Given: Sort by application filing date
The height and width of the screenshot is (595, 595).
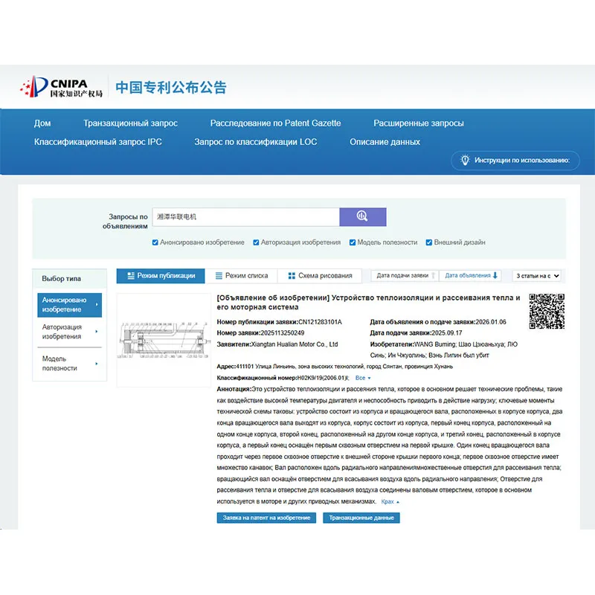Looking at the screenshot, I should 405,275.
